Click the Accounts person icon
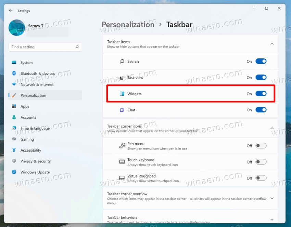The image size is (291, 227). coord(14,117)
